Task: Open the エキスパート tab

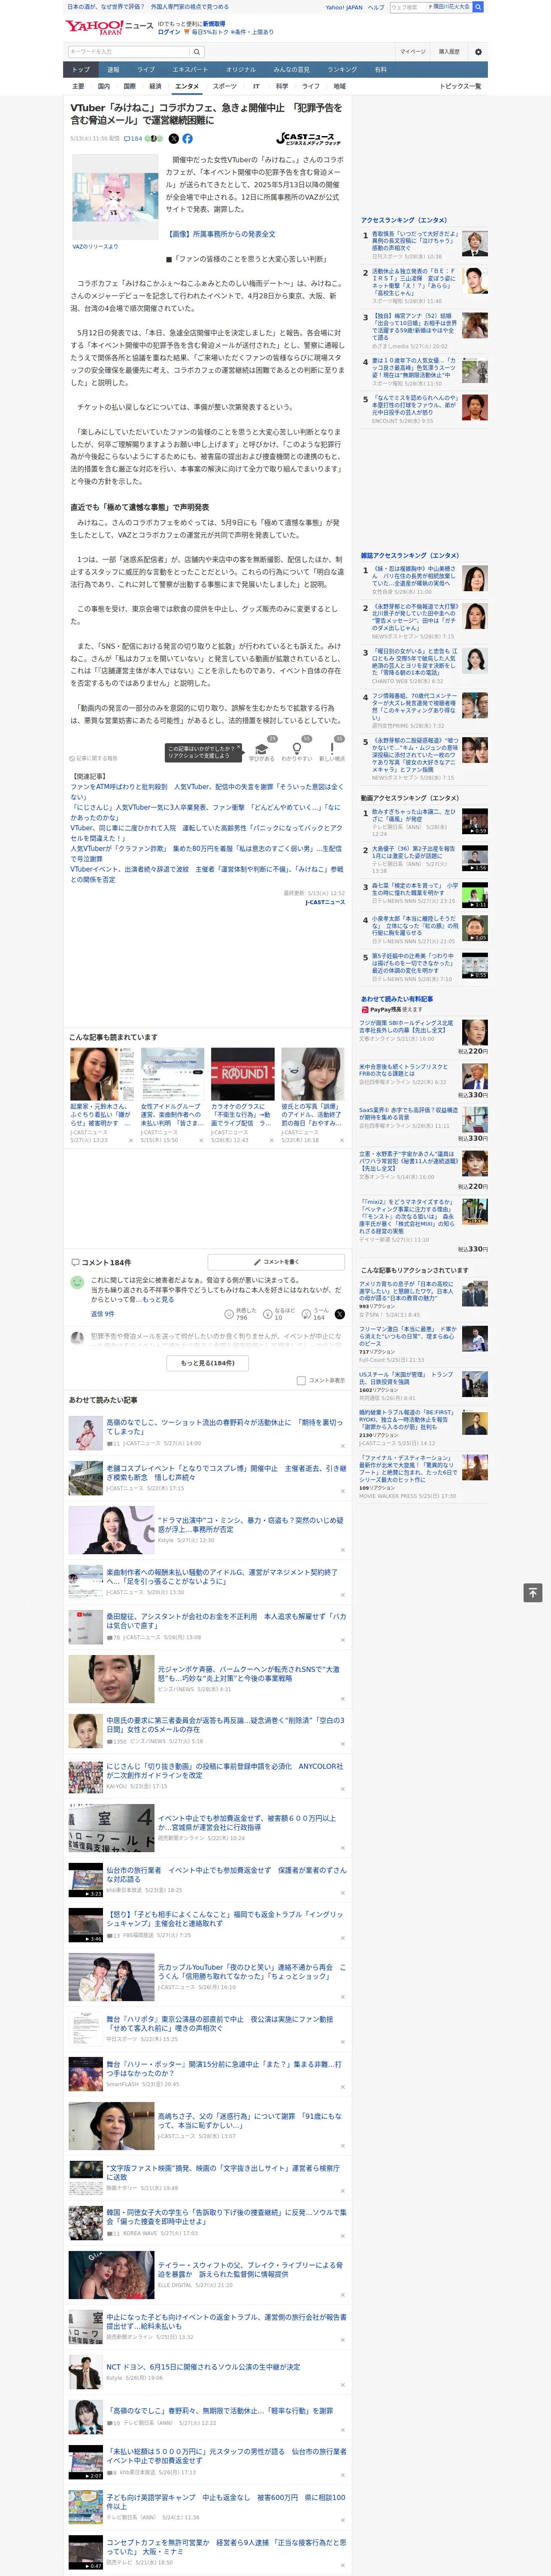Action: (x=190, y=70)
